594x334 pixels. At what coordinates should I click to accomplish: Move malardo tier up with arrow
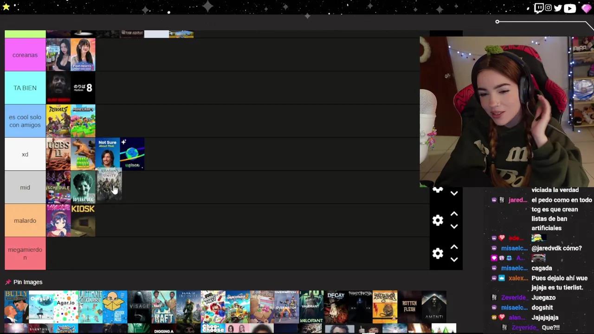[x=454, y=214]
